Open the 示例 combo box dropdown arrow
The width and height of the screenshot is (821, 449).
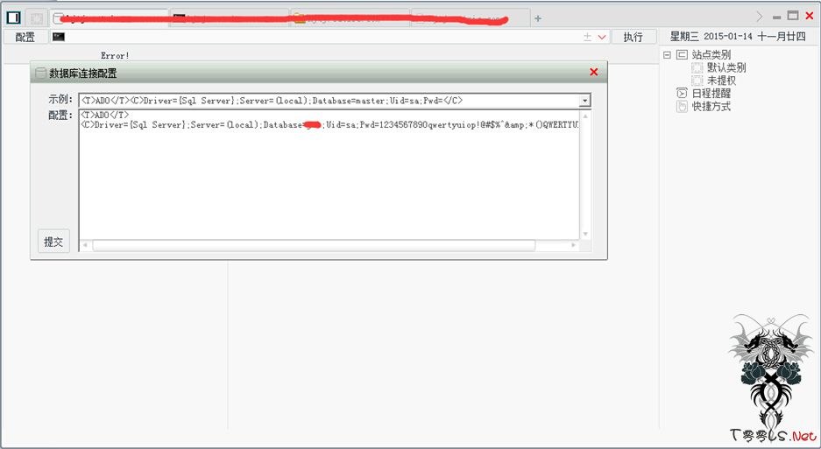584,101
